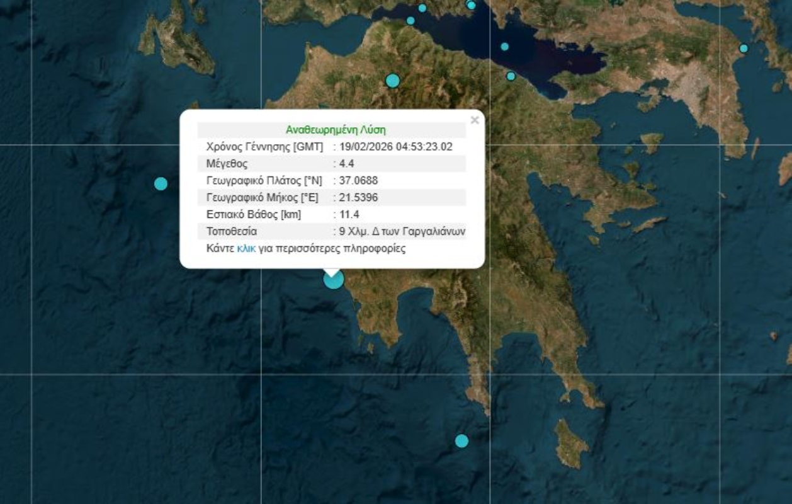This screenshot has width=792, height=504.
Task: Click the Αναθεωρημένη Λύση popup heading
Action: (x=336, y=130)
